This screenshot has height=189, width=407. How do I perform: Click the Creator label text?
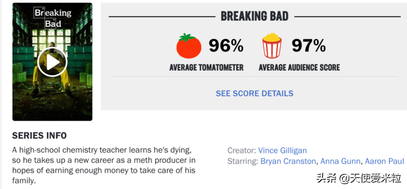242,150
